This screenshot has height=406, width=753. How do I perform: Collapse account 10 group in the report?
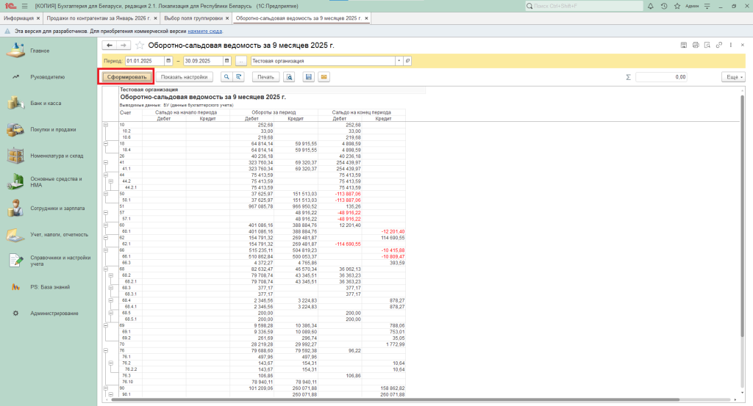tap(106, 126)
